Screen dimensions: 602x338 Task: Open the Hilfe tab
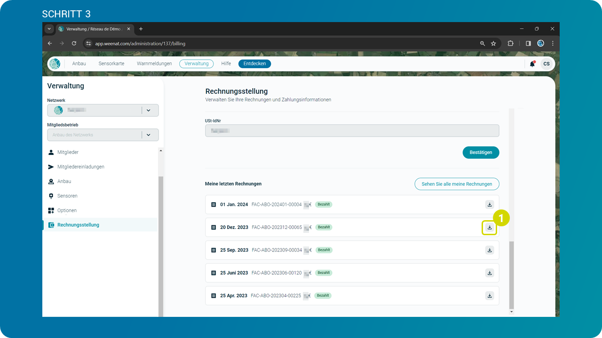click(226, 64)
